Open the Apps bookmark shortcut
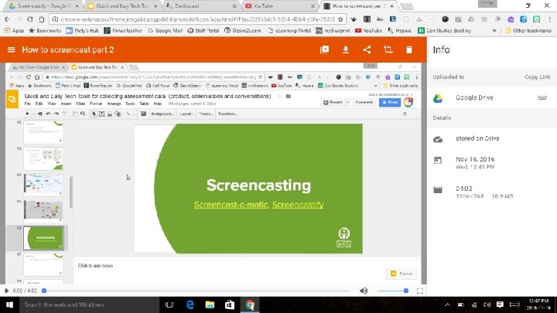This screenshot has height=313, width=557. (x=14, y=30)
